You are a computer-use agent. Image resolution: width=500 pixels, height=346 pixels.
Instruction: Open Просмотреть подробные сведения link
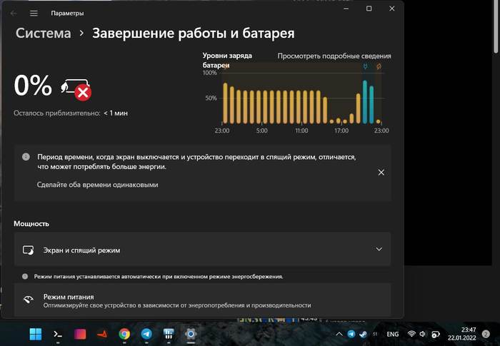(334, 56)
